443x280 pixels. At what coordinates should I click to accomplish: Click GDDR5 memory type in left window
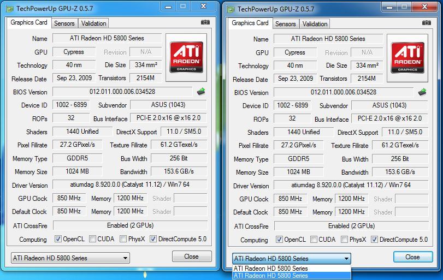click(78, 158)
